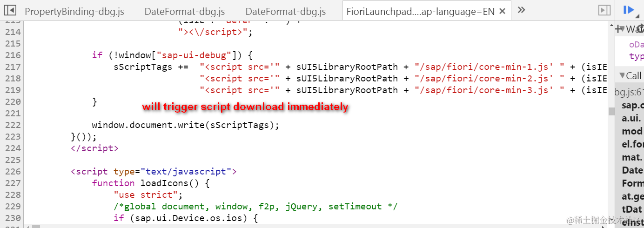
Task: Click the oDa watch expression entry
Action: [x=637, y=45]
